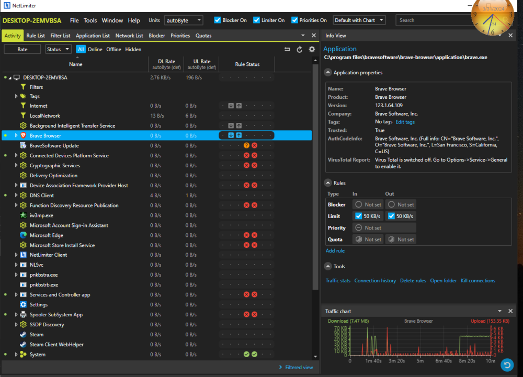Click the download limit arrow icon on Brave Browser row

click(231, 135)
